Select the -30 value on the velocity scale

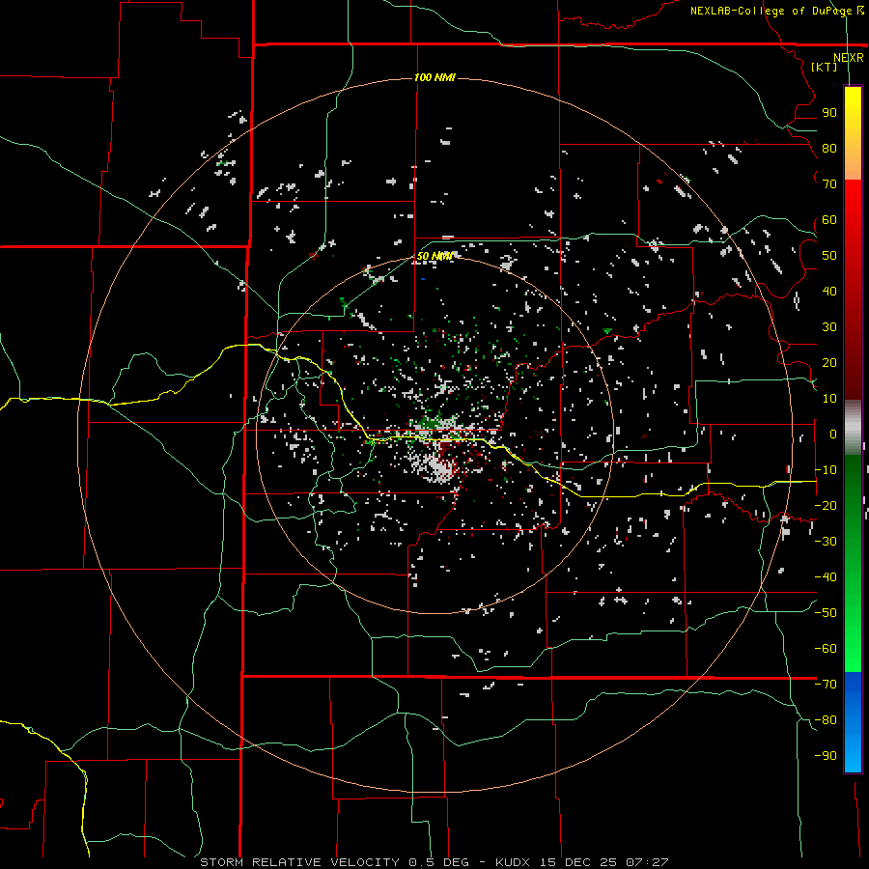pyautogui.click(x=826, y=542)
